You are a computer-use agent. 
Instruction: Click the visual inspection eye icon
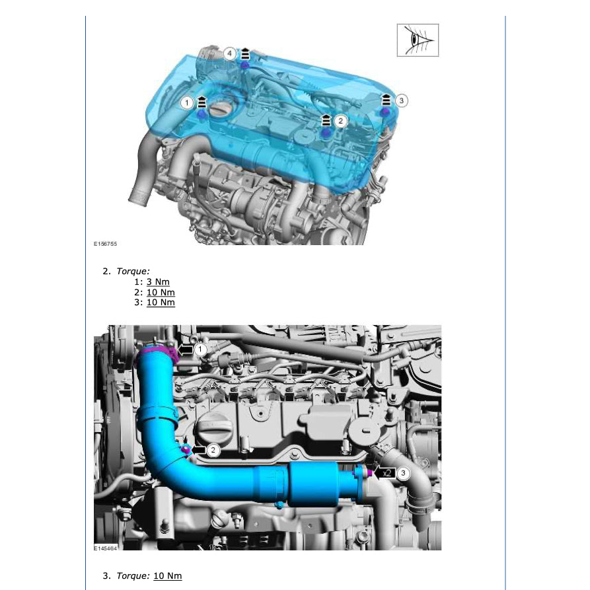418,40
